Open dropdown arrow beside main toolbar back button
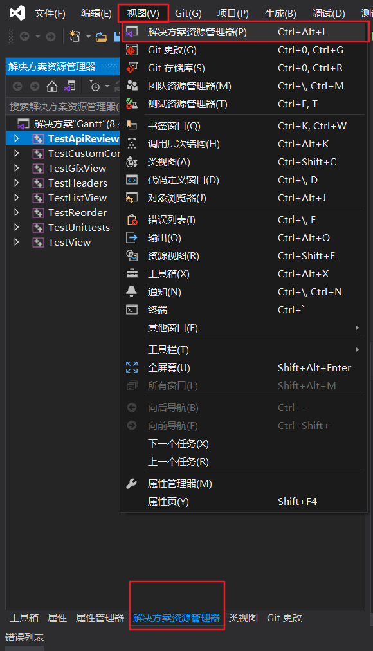Screen dimensions: 373x651 pos(37,37)
